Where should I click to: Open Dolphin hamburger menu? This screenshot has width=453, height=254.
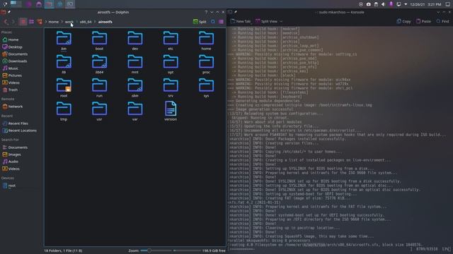[x=221, y=22]
